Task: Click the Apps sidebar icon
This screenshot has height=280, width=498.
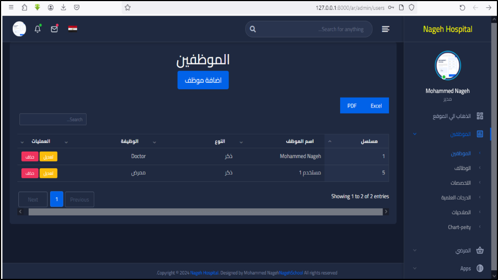Action: [x=479, y=268]
